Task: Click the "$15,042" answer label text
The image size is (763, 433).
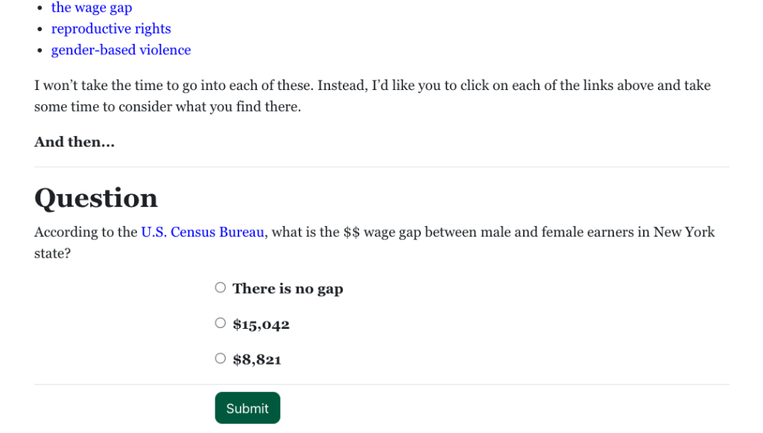Action: point(261,324)
